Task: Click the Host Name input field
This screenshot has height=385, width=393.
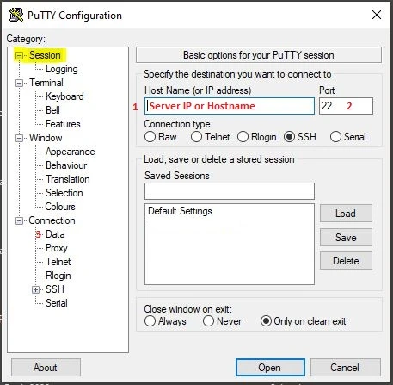Action: coord(230,106)
